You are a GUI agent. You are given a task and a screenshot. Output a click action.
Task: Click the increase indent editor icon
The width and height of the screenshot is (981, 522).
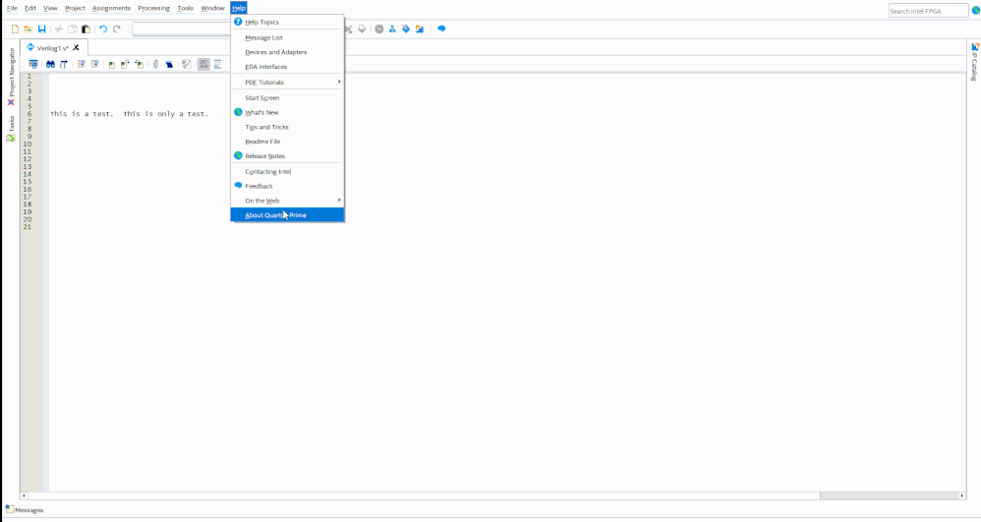(82, 64)
